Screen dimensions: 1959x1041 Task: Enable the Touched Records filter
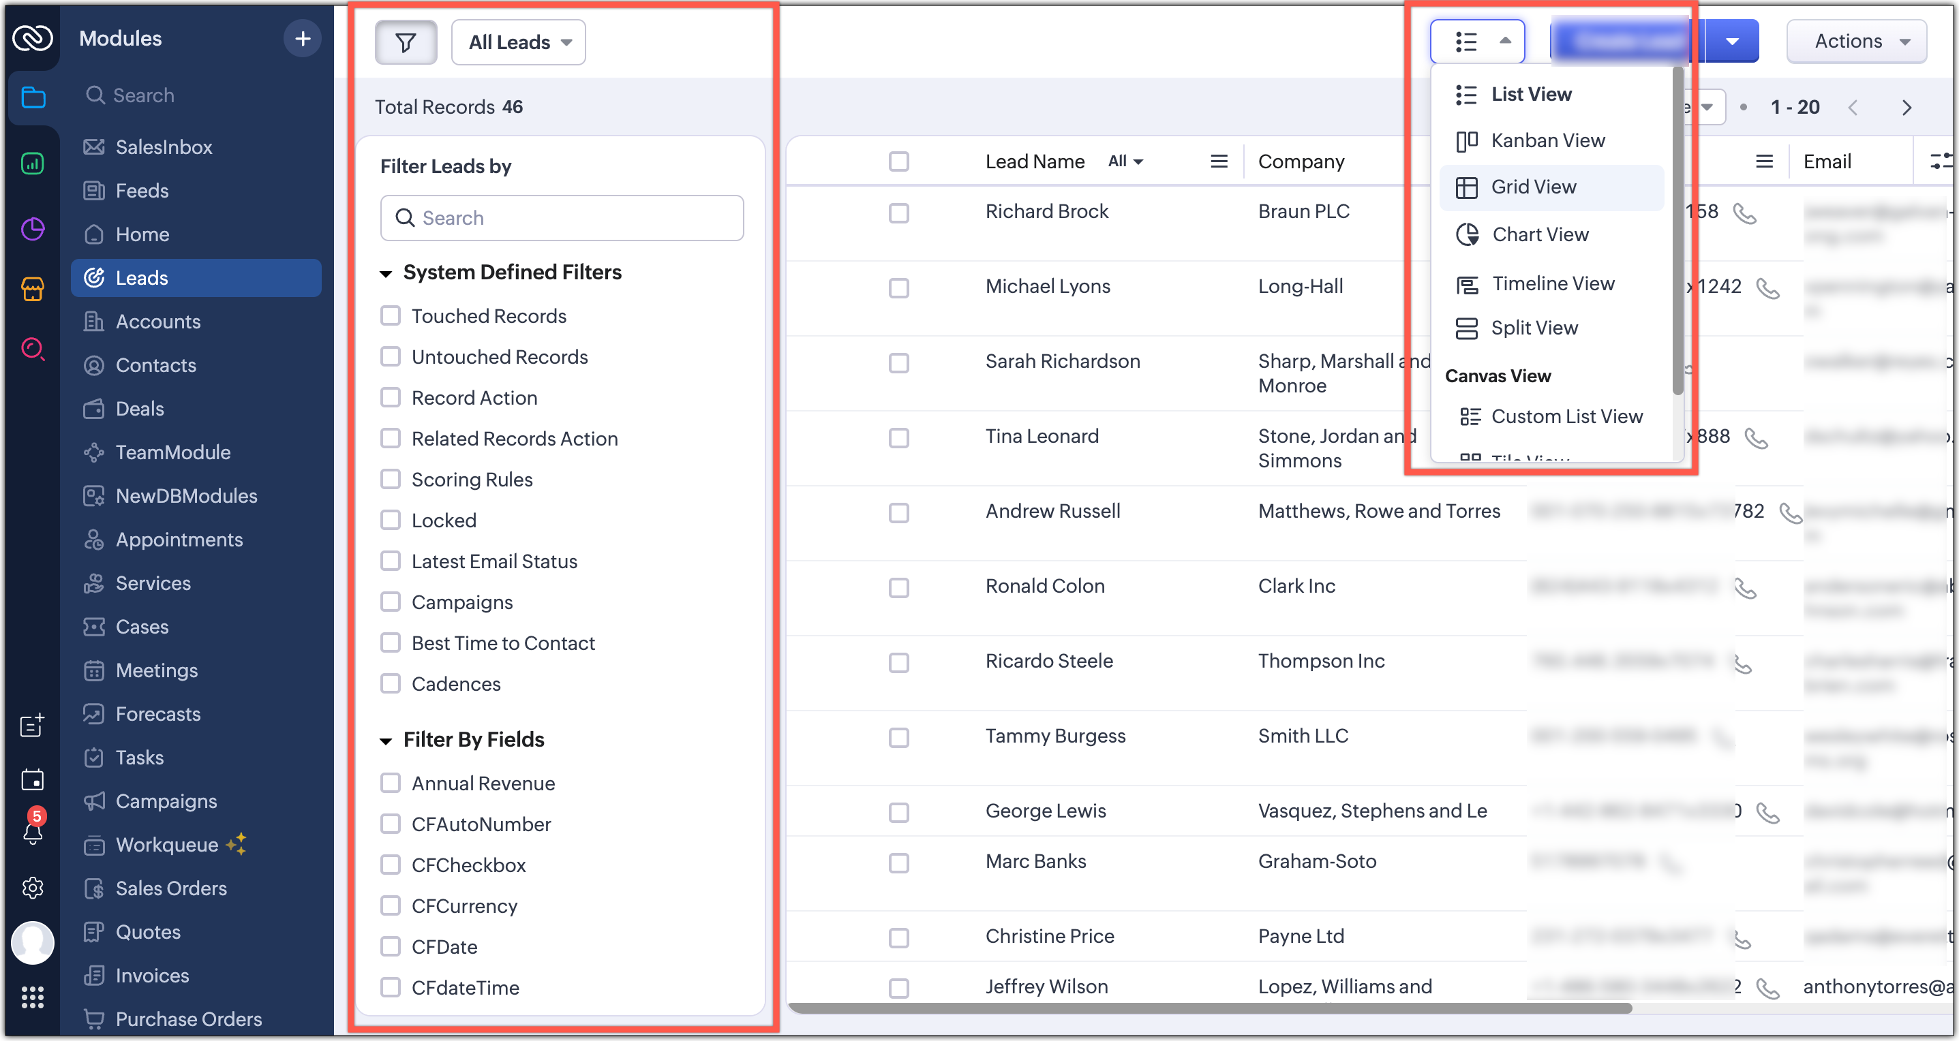[390, 316]
